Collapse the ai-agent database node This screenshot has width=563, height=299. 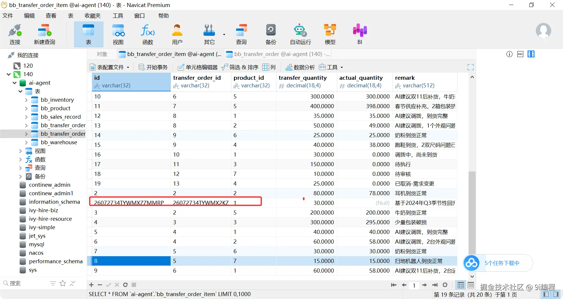pos(14,83)
